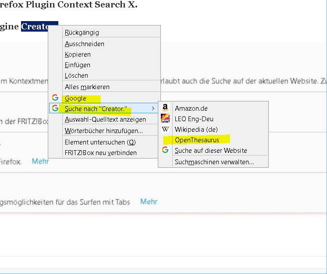Screen dimensions: 327x274
Task: Open the Suche nach "Creator." menu entry
Action: pos(103,108)
